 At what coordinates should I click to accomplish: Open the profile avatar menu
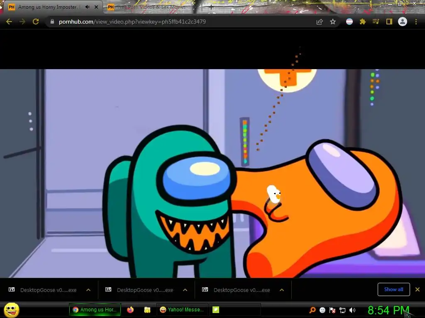[403, 22]
